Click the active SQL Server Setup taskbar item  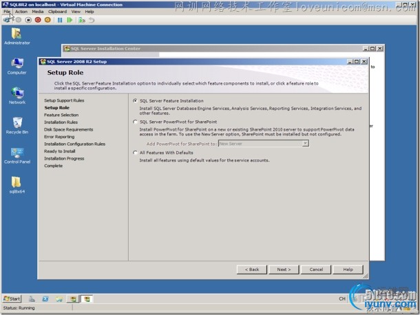click(87, 299)
